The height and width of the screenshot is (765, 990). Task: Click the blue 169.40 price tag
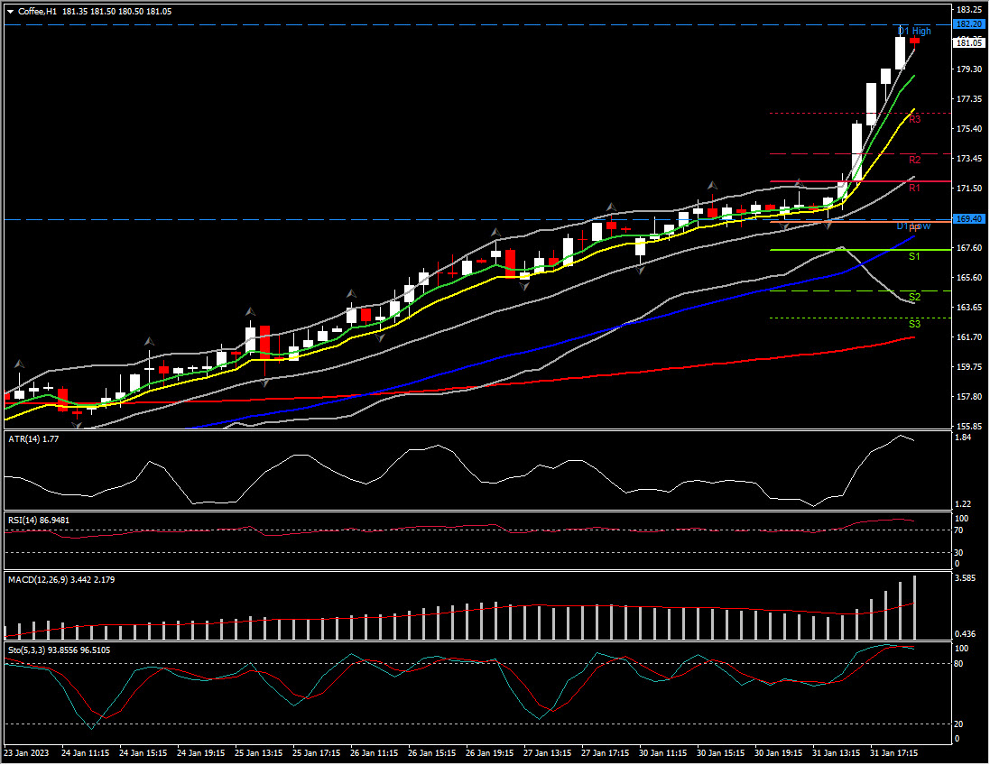[x=967, y=219]
